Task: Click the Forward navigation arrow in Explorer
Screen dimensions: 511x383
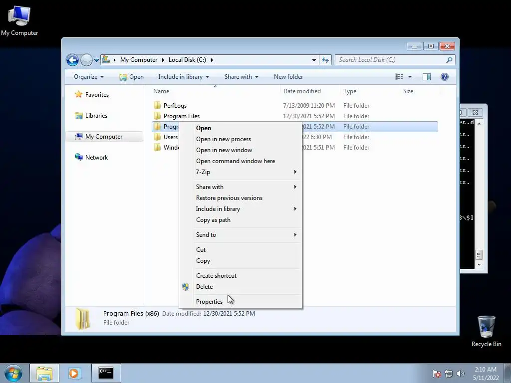Action: click(x=86, y=60)
